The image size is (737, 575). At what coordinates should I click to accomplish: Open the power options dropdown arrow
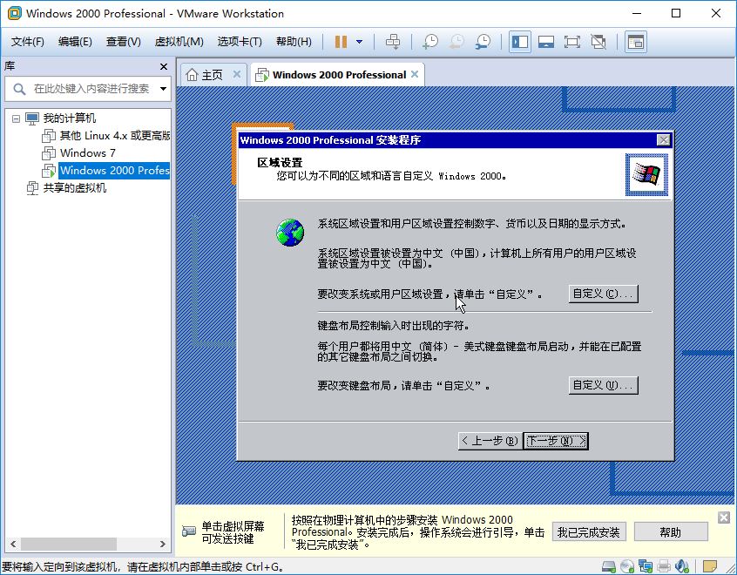click(360, 42)
